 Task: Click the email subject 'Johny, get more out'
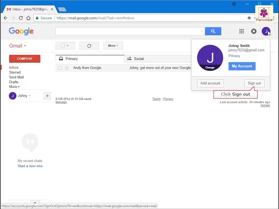click(x=160, y=68)
